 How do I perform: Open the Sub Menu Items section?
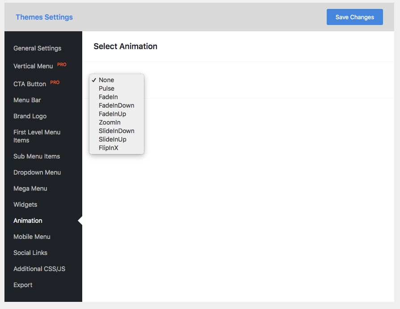pyautogui.click(x=37, y=156)
